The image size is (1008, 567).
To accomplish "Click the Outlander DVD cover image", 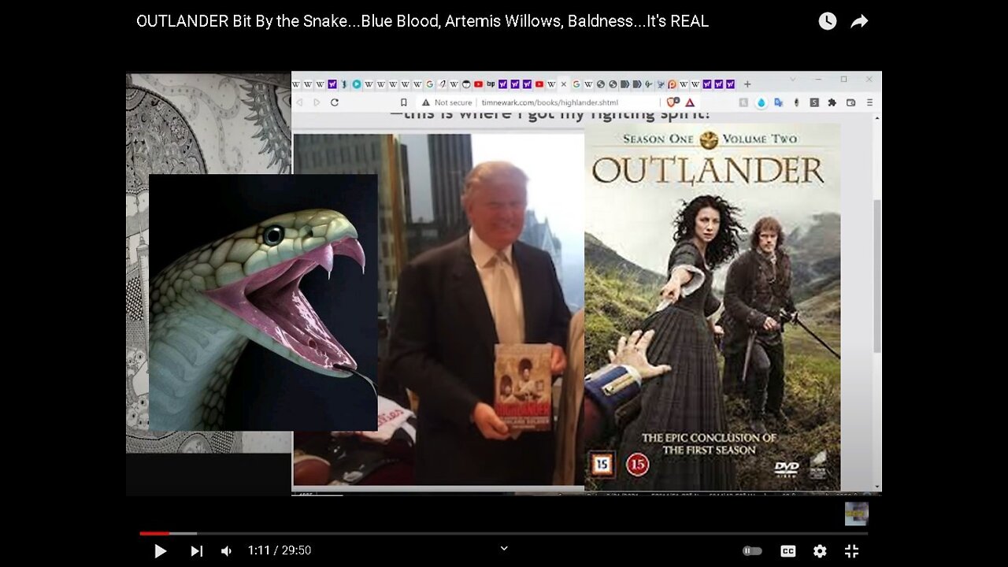I will 713,307.
